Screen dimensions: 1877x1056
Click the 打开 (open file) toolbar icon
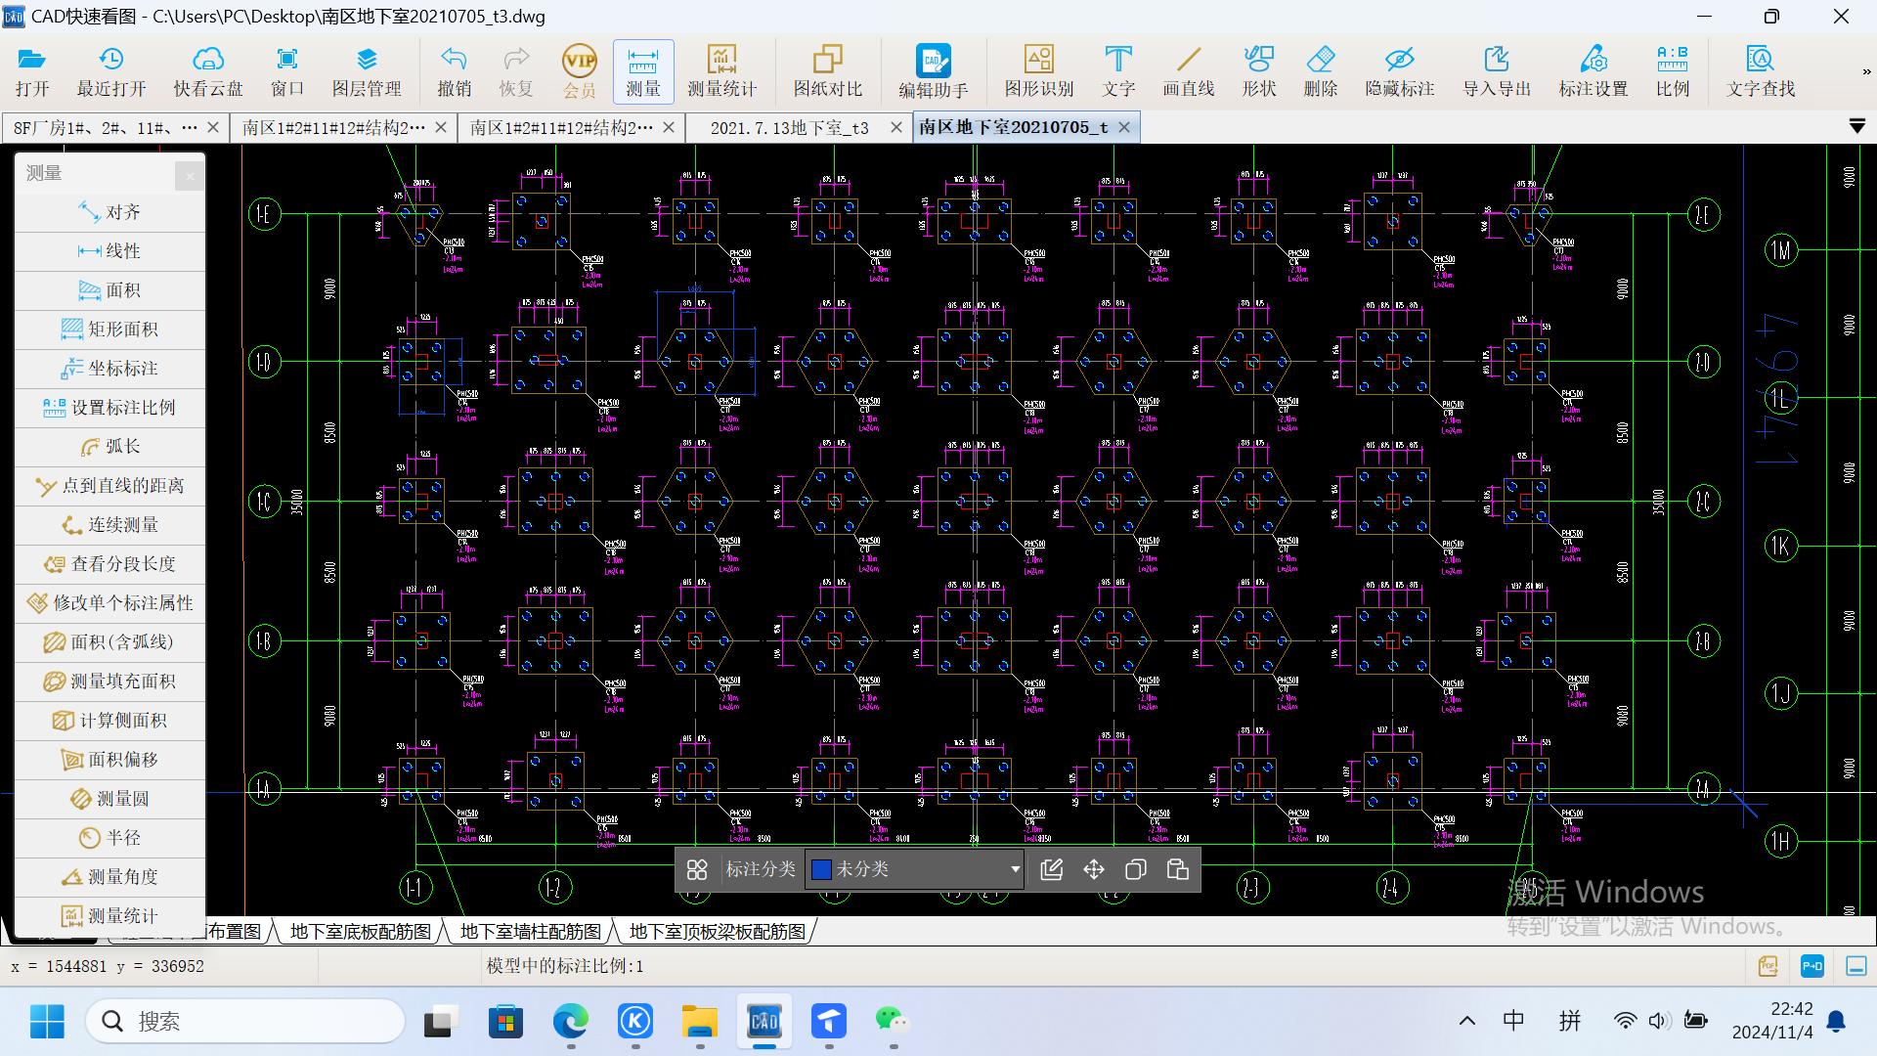(32, 71)
